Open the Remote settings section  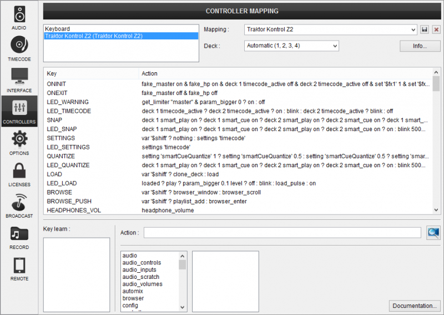pyautogui.click(x=19, y=267)
